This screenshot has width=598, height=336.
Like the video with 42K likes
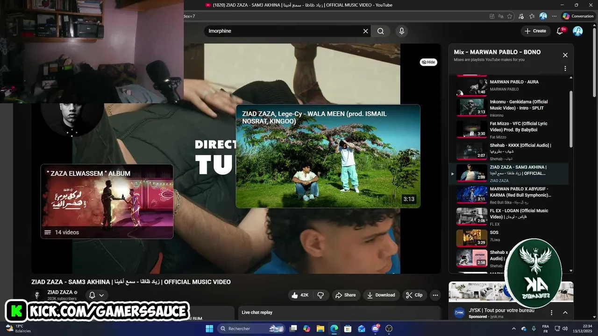point(300,295)
